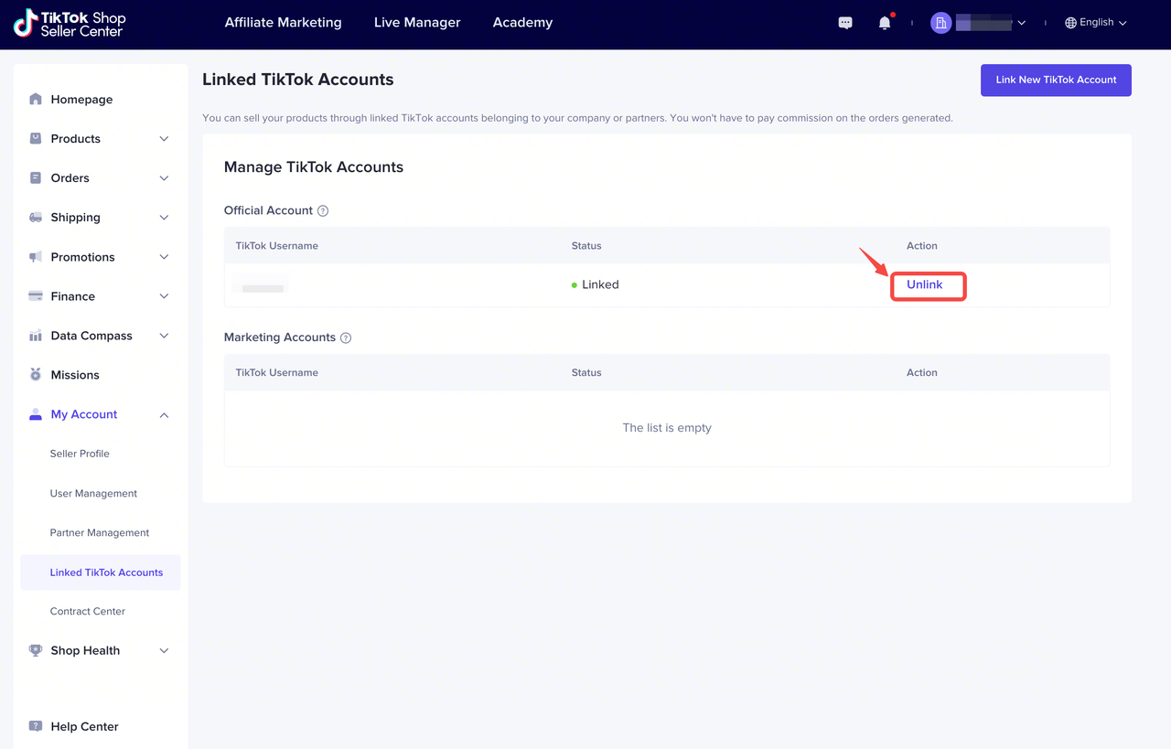Unlink the official TikTok account

[x=924, y=285]
